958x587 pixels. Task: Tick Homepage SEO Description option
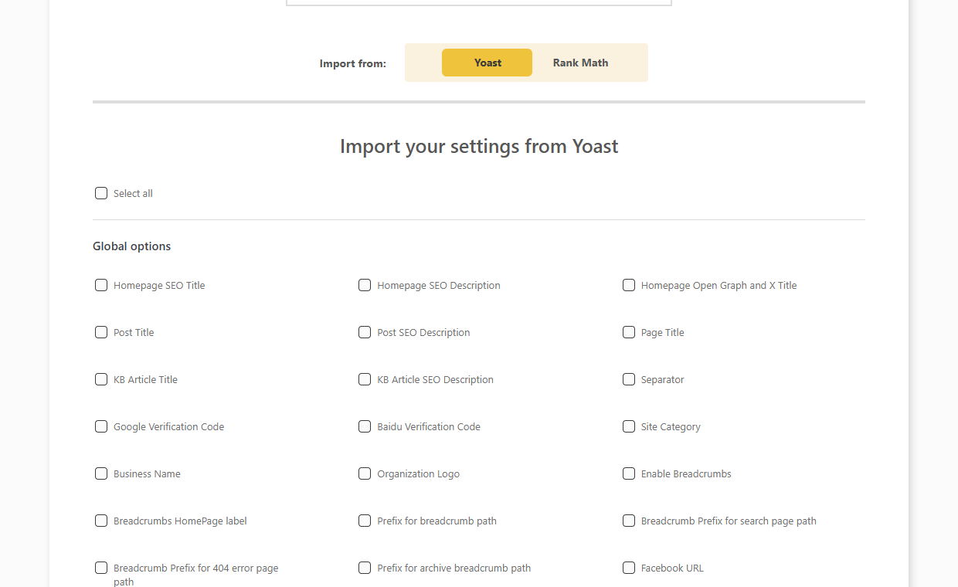(x=365, y=285)
